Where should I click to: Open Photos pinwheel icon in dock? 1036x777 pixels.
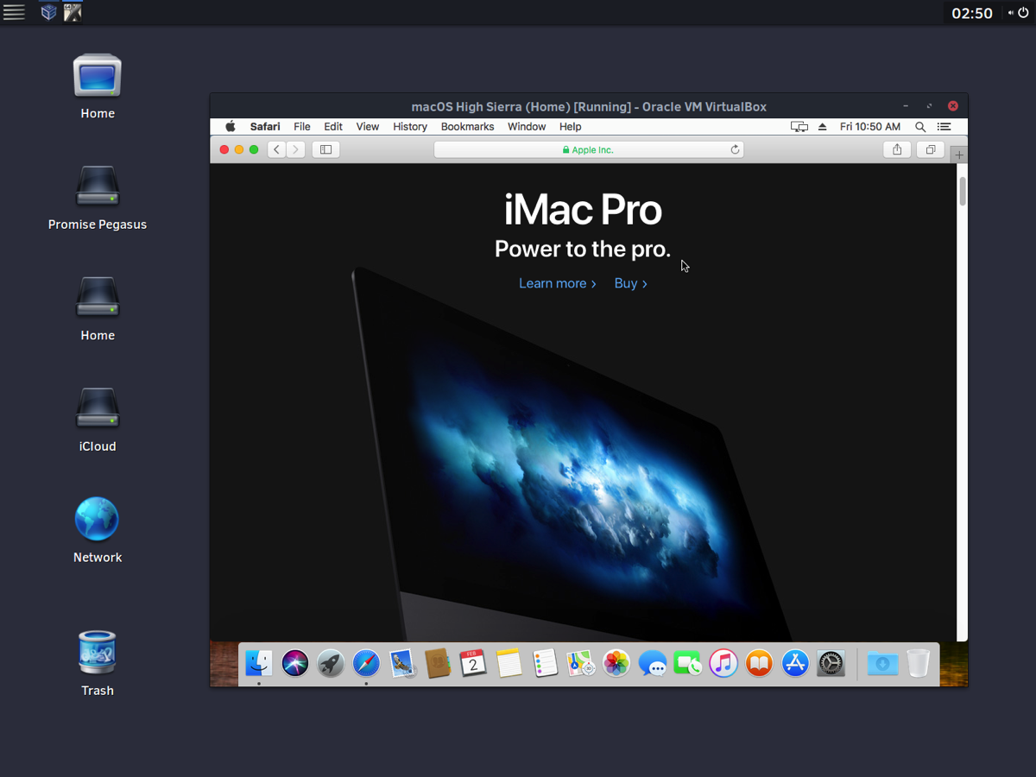click(616, 663)
